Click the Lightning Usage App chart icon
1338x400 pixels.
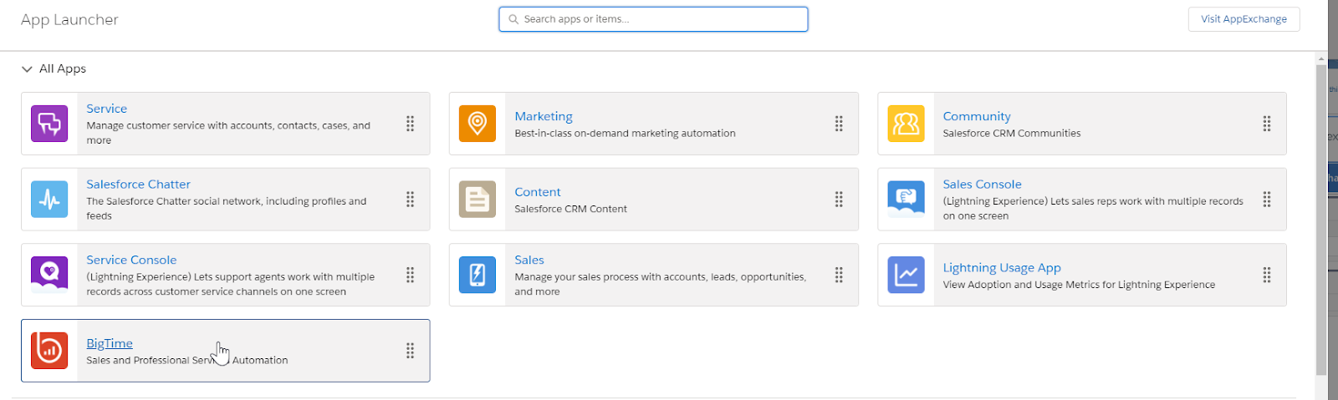coord(906,275)
